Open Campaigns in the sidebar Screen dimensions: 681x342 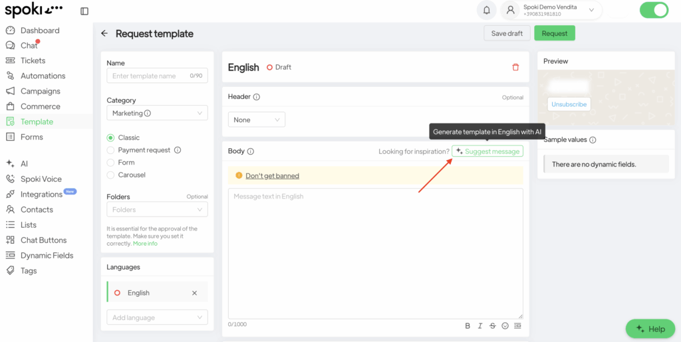coord(40,91)
